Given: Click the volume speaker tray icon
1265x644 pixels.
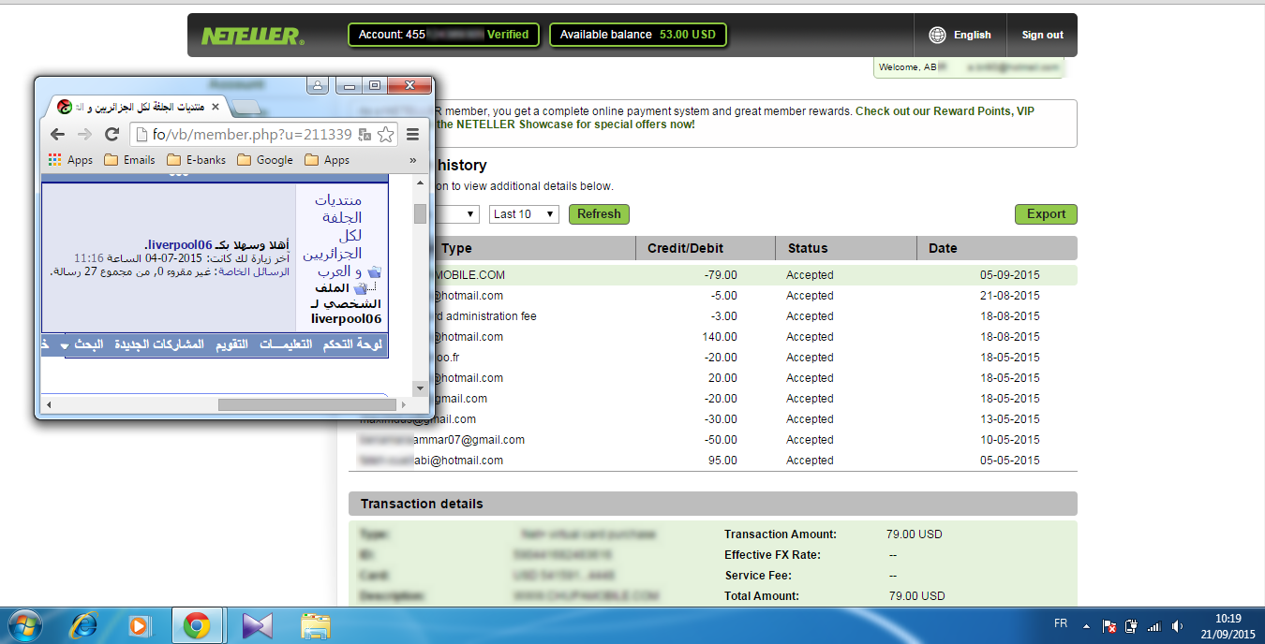Looking at the screenshot, I should click(1177, 624).
